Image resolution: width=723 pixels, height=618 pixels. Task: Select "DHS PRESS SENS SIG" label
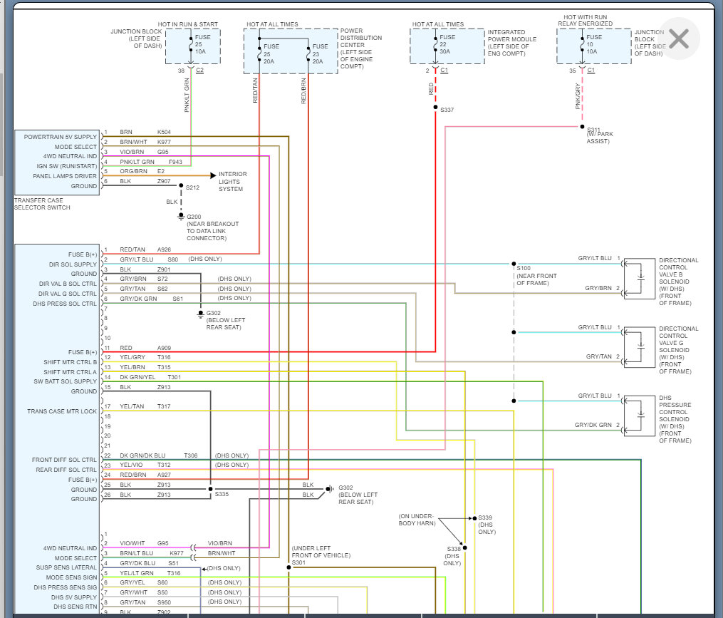pyautogui.click(x=65, y=587)
